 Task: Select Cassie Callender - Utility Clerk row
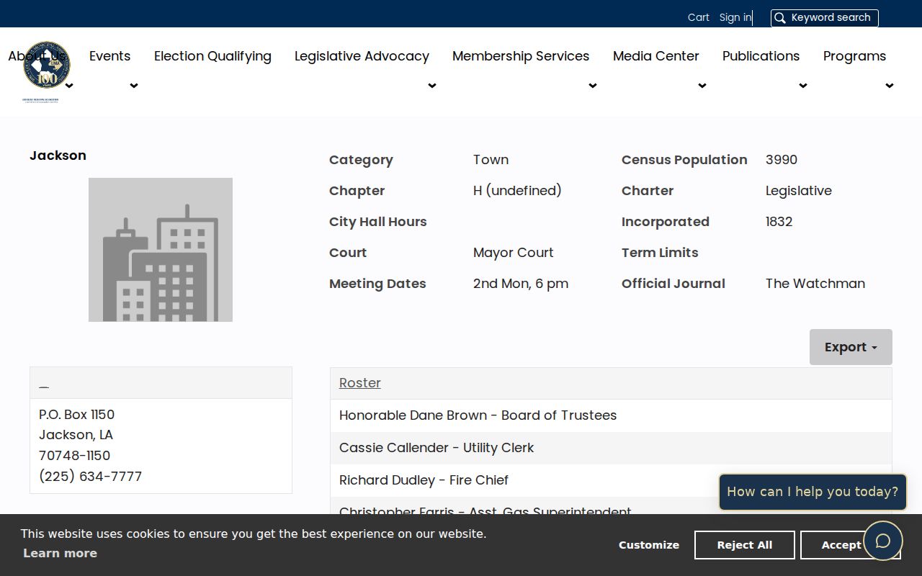(x=611, y=448)
